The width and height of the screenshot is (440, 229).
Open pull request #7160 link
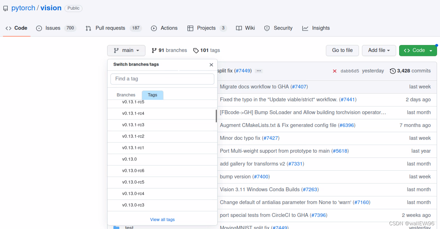coord(362,202)
